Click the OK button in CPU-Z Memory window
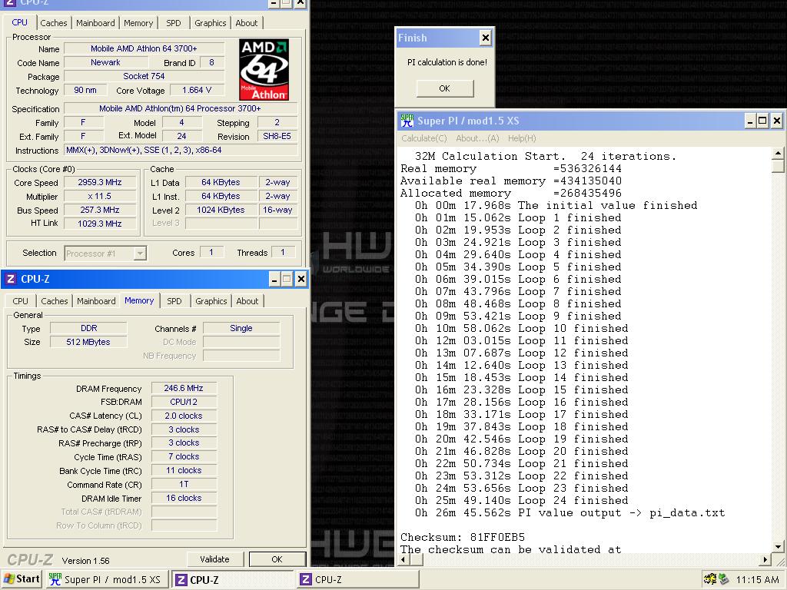Screen dimensions: 787x590 (277, 559)
